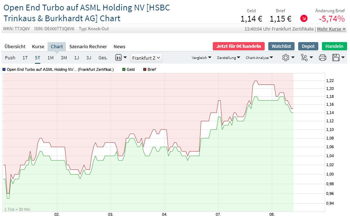Image resolution: width=350 pixels, height=223 pixels.
Task: Click the red downward trend arrow icon
Action: (304, 18)
